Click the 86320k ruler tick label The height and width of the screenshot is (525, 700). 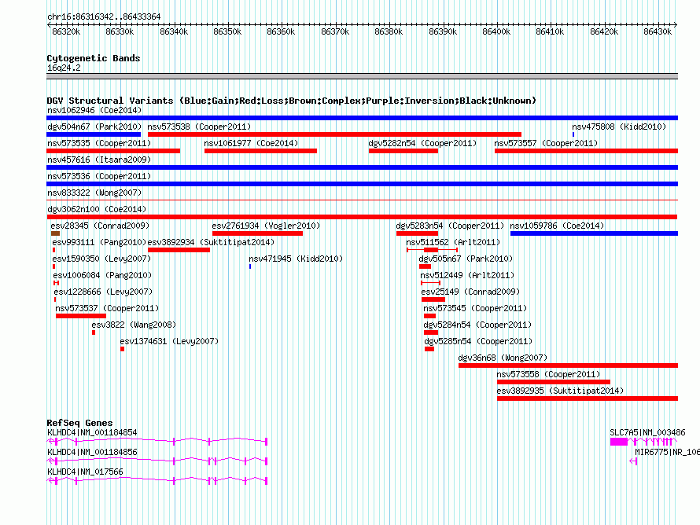tap(66, 31)
